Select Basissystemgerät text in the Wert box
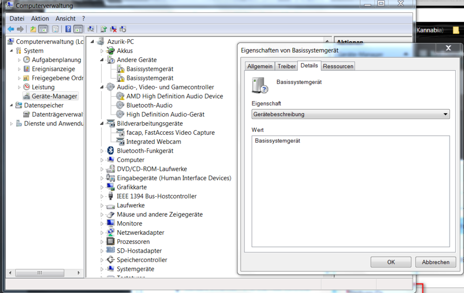This screenshot has width=464, height=293. [277, 141]
